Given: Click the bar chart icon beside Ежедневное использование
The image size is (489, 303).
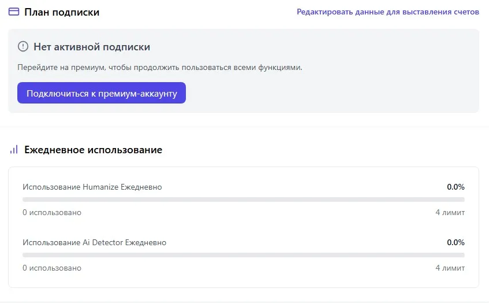Looking at the screenshot, I should pyautogui.click(x=14, y=150).
